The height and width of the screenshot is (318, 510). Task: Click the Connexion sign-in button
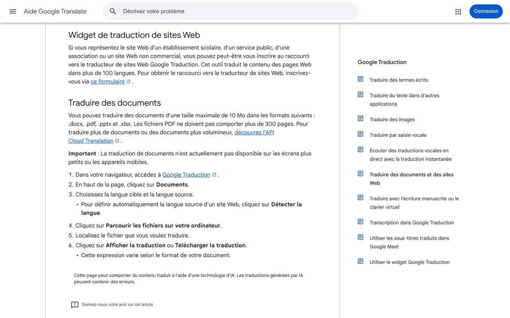[x=486, y=12]
